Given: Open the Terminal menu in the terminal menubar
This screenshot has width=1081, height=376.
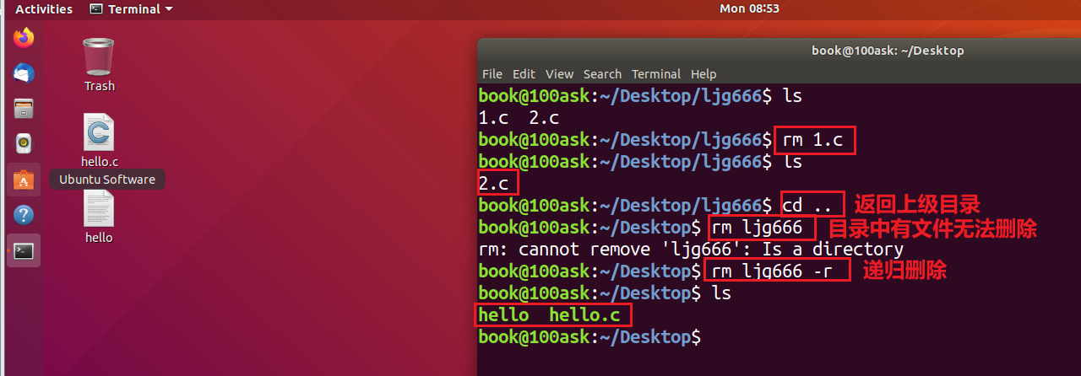Looking at the screenshot, I should 655,74.
